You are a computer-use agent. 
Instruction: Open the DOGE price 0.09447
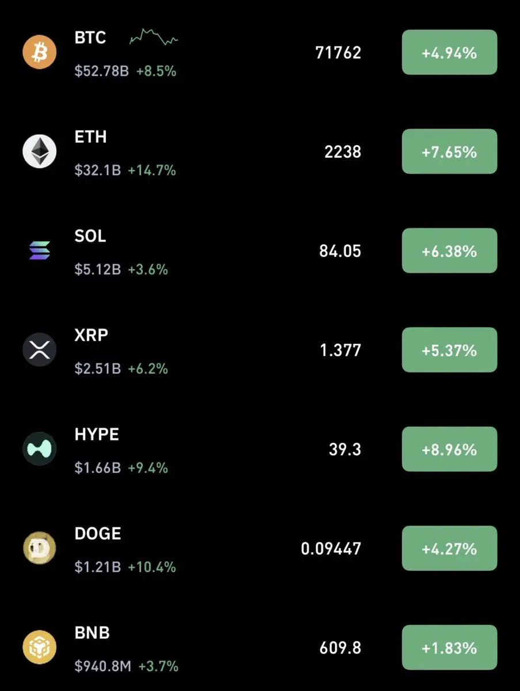(x=331, y=549)
